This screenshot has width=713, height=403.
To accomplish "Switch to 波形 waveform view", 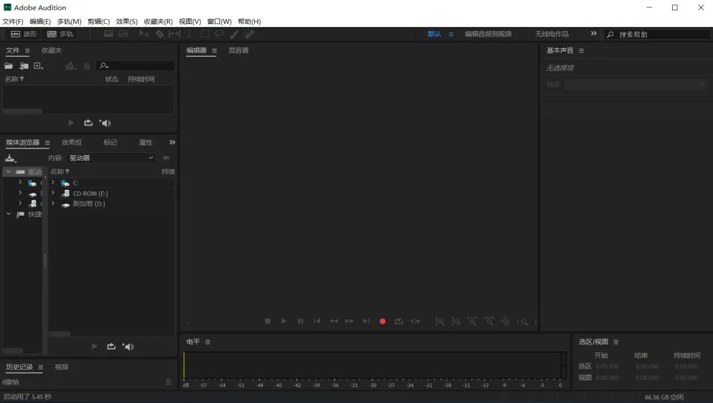I will (24, 34).
